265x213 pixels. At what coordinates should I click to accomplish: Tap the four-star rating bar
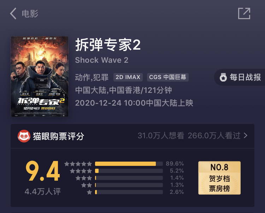click(129, 171)
